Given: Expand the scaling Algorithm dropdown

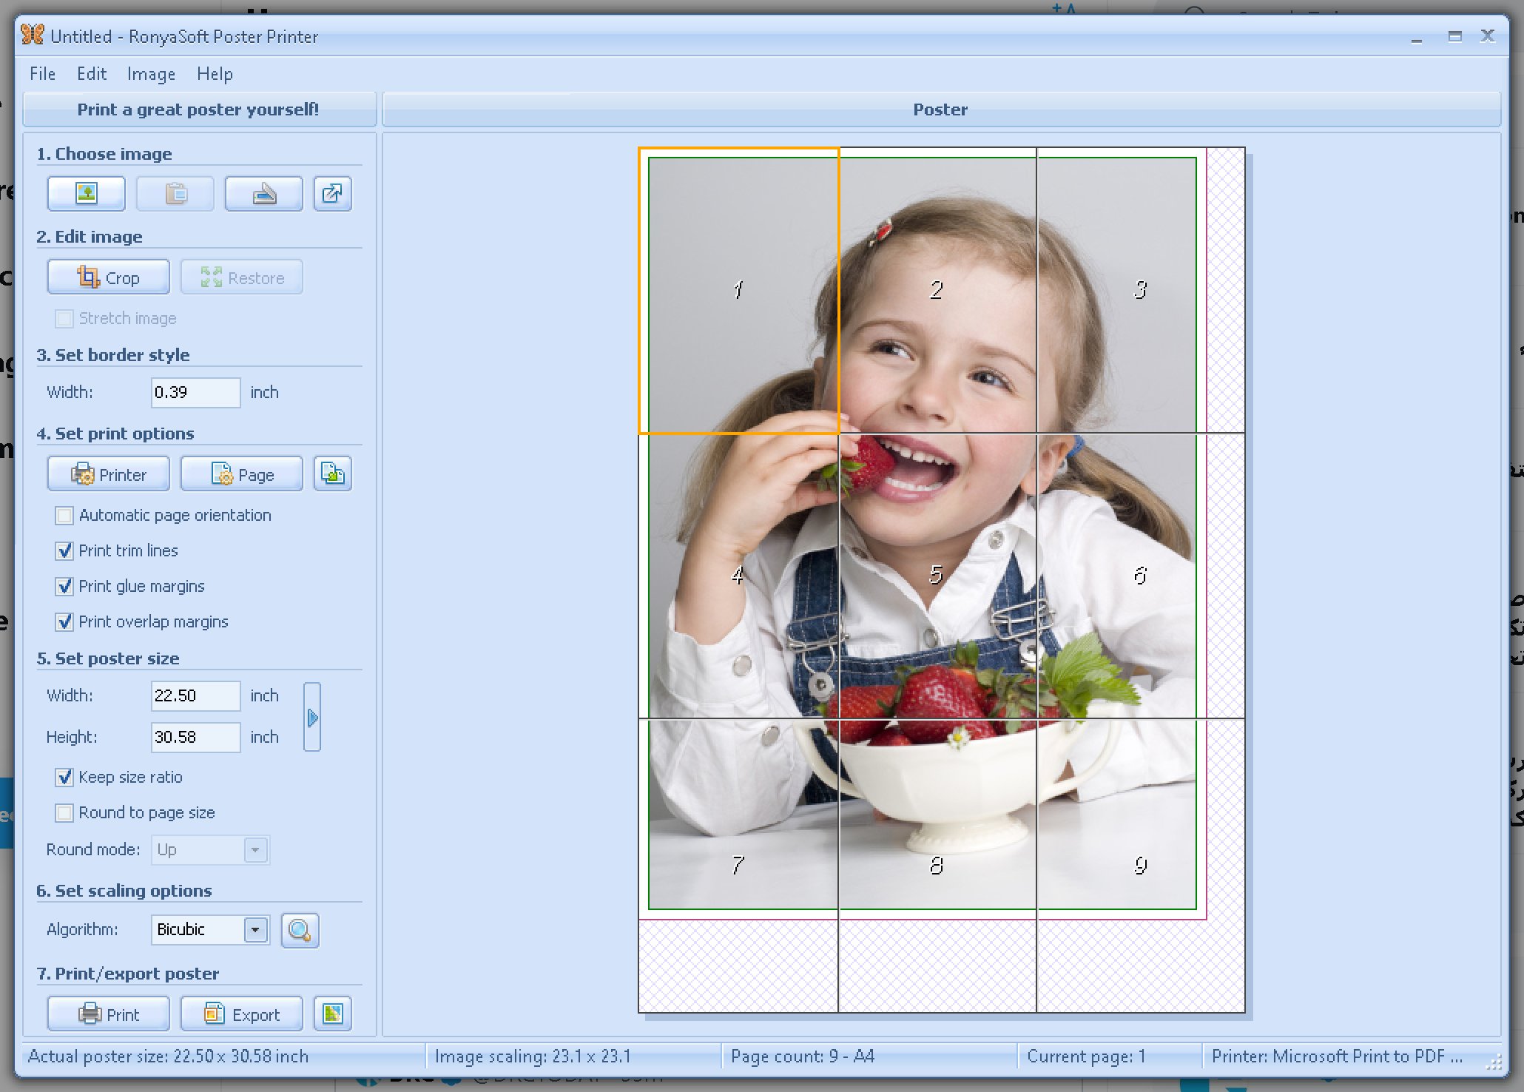Looking at the screenshot, I should point(259,930).
